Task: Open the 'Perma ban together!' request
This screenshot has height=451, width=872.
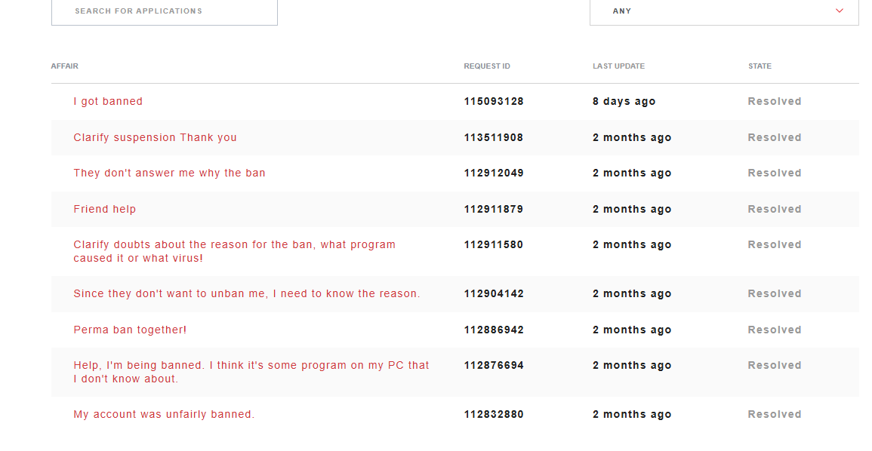Action: 130,330
